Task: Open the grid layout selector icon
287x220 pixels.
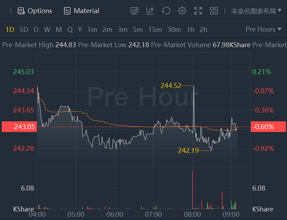Action: click(x=214, y=11)
